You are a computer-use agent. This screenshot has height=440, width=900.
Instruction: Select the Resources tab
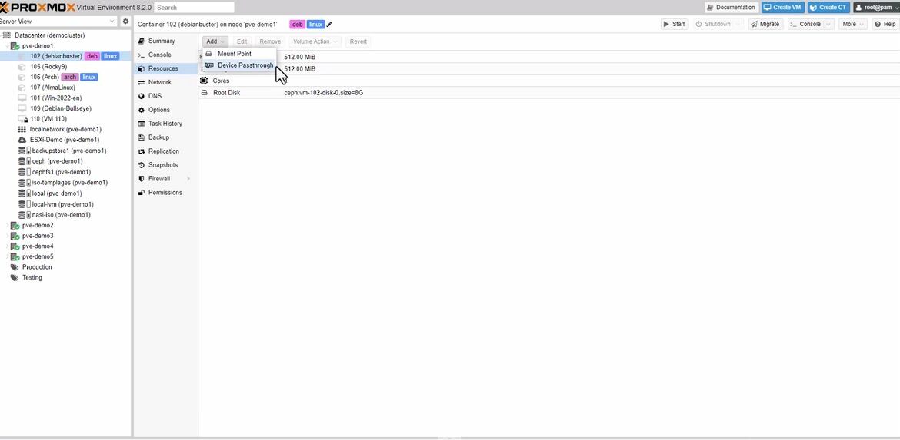[165, 68]
